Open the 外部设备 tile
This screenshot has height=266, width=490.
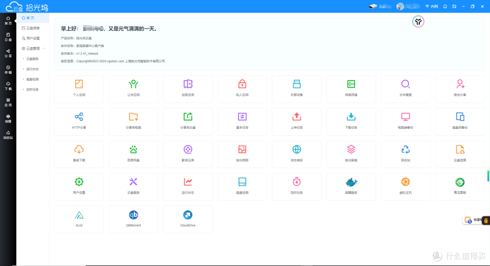point(297,89)
